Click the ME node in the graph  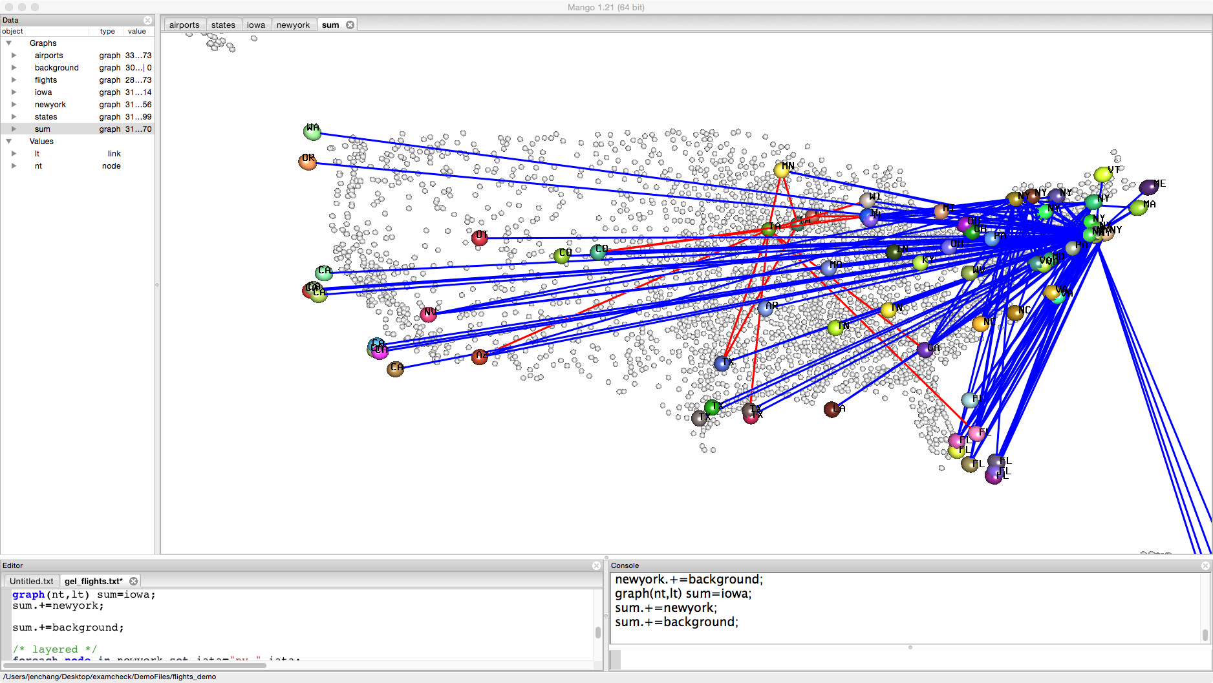[1148, 187]
